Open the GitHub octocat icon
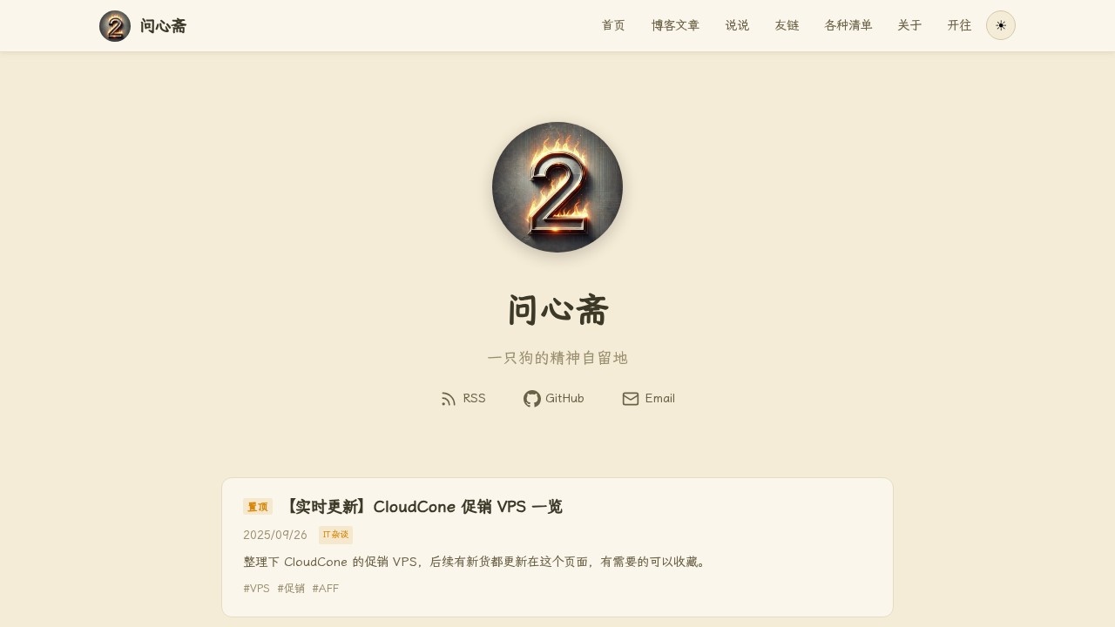 532,399
